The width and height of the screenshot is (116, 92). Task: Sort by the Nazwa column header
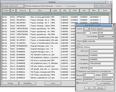tap(23, 11)
